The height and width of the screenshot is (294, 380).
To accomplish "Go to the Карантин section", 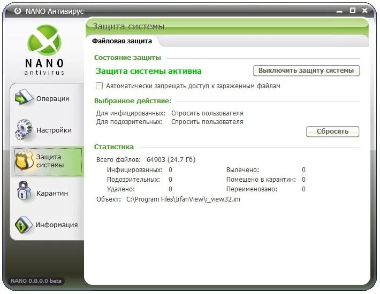I will pos(52,194).
